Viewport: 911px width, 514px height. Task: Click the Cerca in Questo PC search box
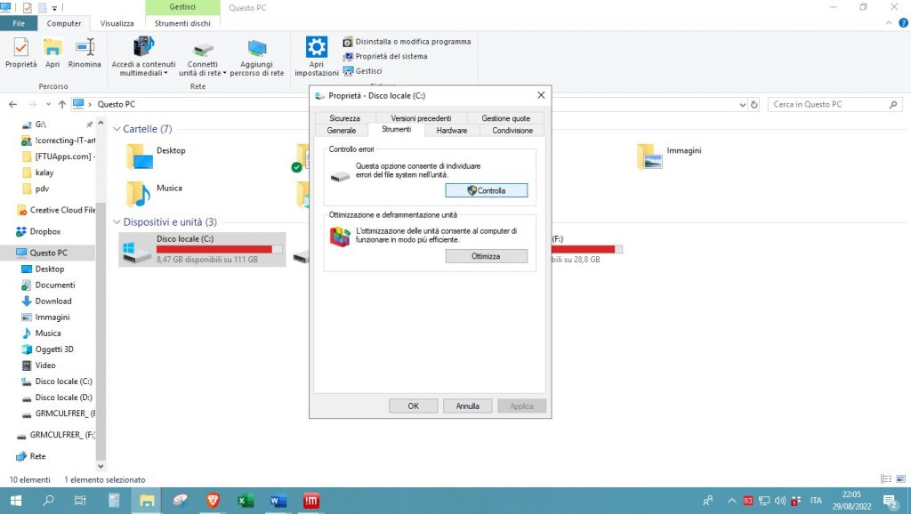832,104
